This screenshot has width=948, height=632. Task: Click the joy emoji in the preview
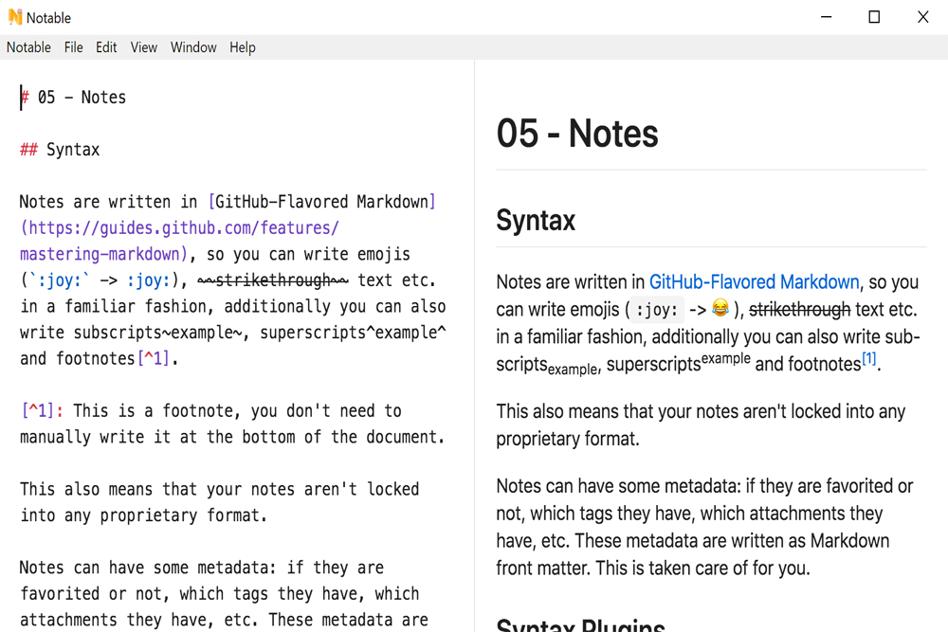tap(720, 309)
